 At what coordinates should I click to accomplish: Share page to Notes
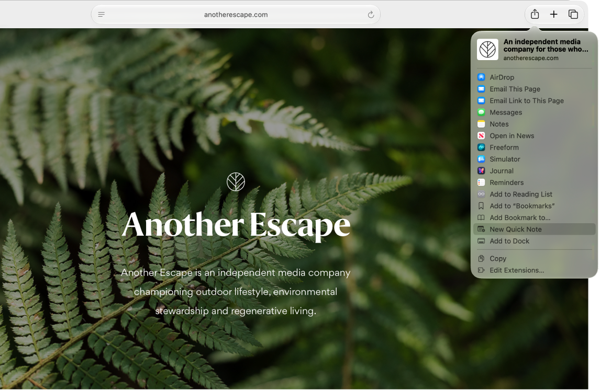pos(536,124)
